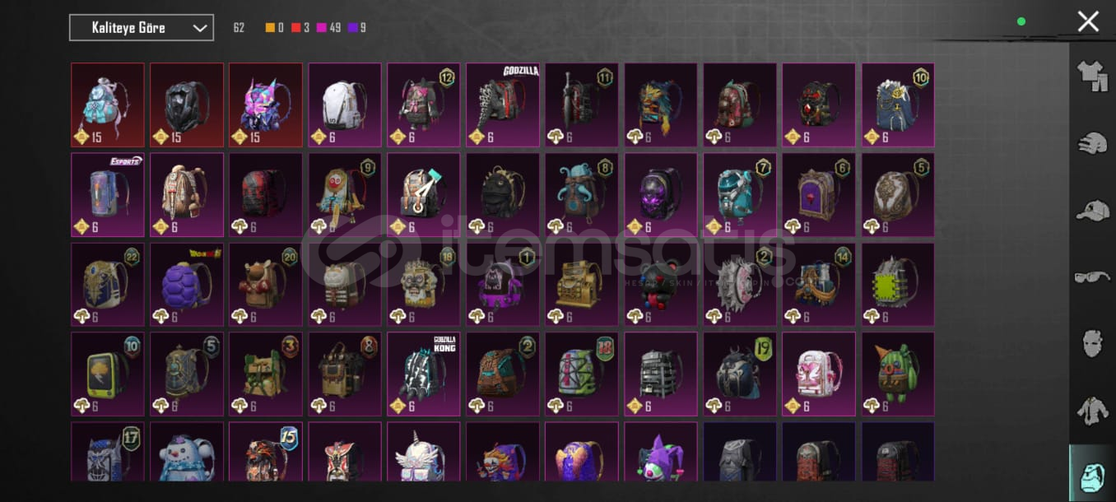This screenshot has width=1116, height=502.
Task: Pick the Godzilla Kong backpack
Action: coord(424,374)
